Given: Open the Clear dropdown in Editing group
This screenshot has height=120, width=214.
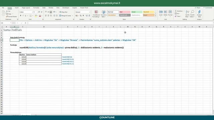Looking at the screenshot, I should point(178,16).
